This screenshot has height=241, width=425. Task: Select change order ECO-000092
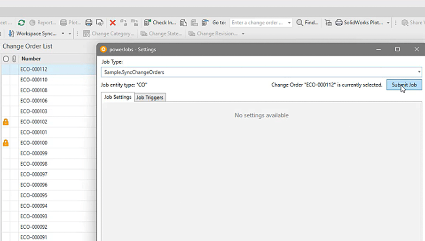coord(33,227)
